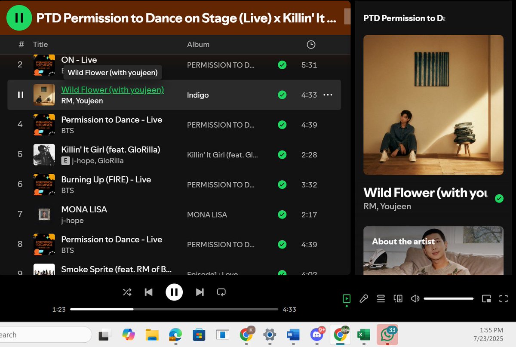516x347 pixels.
Task: Click the clock duration column header icon
Action: pos(311,44)
